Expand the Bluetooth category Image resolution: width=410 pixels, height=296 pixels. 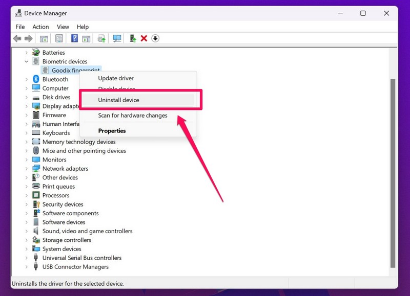(x=27, y=79)
